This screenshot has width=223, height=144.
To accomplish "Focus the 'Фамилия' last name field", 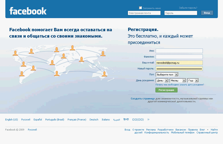I will [x=179, y=57].
